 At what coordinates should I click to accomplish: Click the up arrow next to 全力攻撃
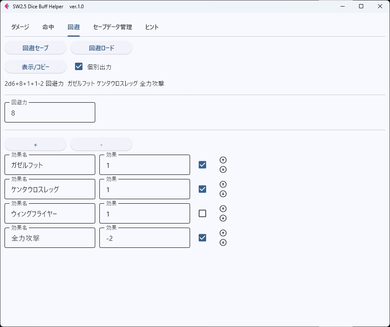(223, 233)
